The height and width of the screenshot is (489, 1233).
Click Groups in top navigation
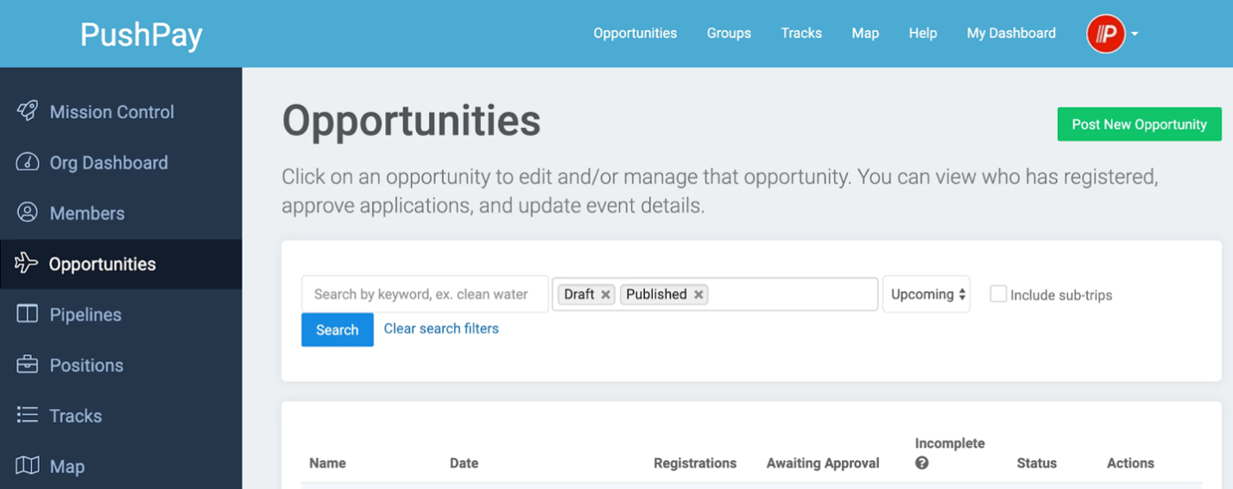[x=729, y=34]
